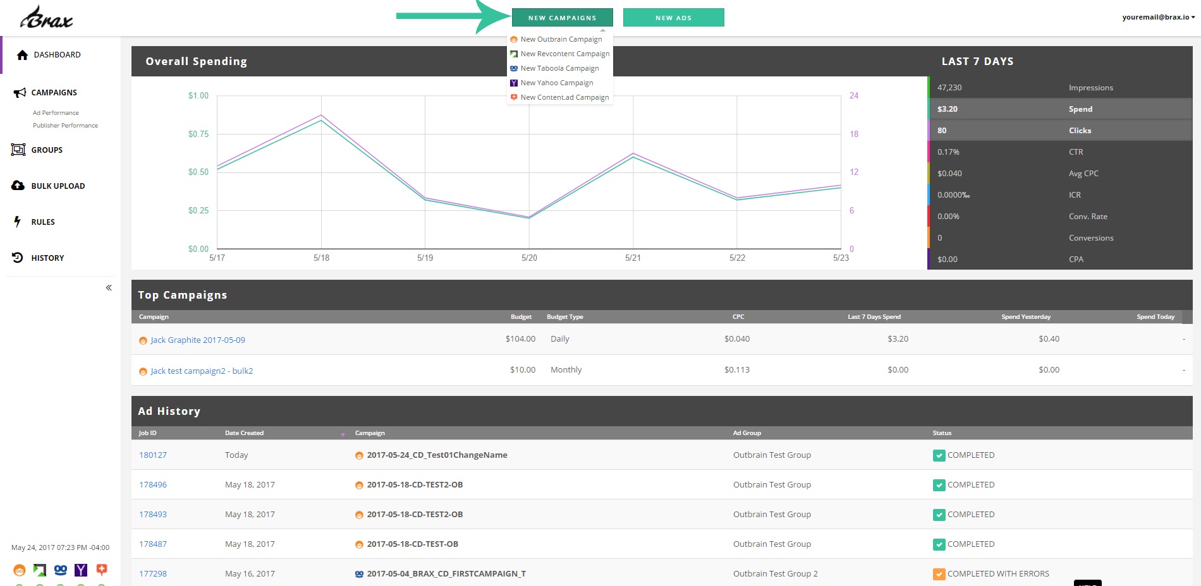Viewport: 1201px width, 586px height.
Task: Expand the New Campaigns dropdown button
Action: click(x=563, y=18)
